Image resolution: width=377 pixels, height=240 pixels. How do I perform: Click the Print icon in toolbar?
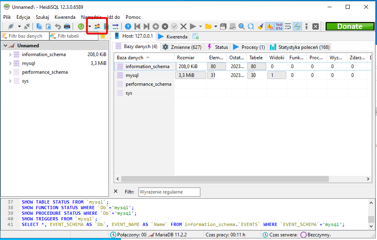coord(67,26)
